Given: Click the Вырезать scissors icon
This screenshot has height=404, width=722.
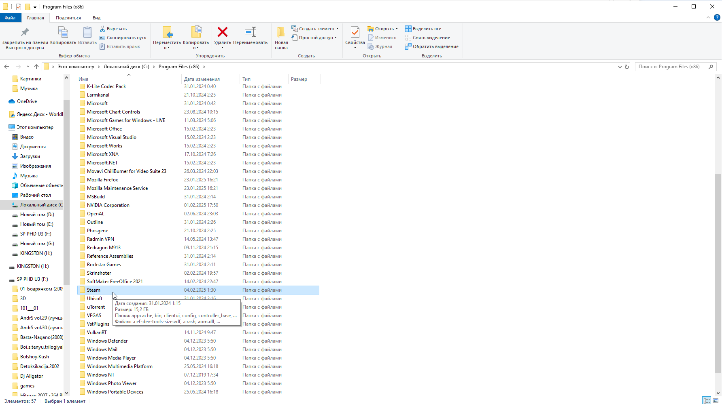Looking at the screenshot, I should coord(102,29).
